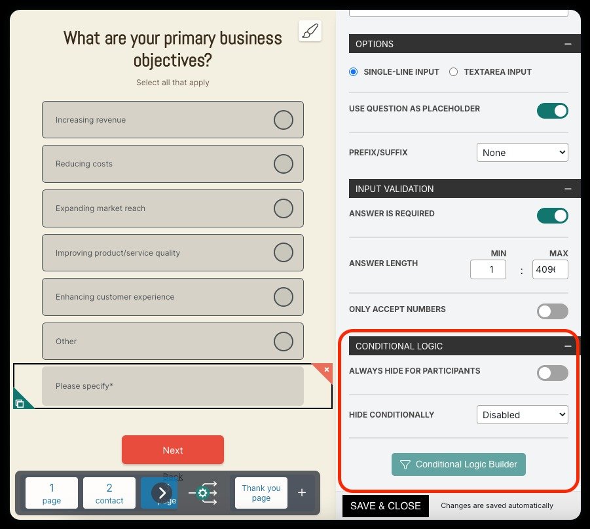This screenshot has width=590, height=529.
Task: Go to page 1 tab
Action: pos(52,493)
